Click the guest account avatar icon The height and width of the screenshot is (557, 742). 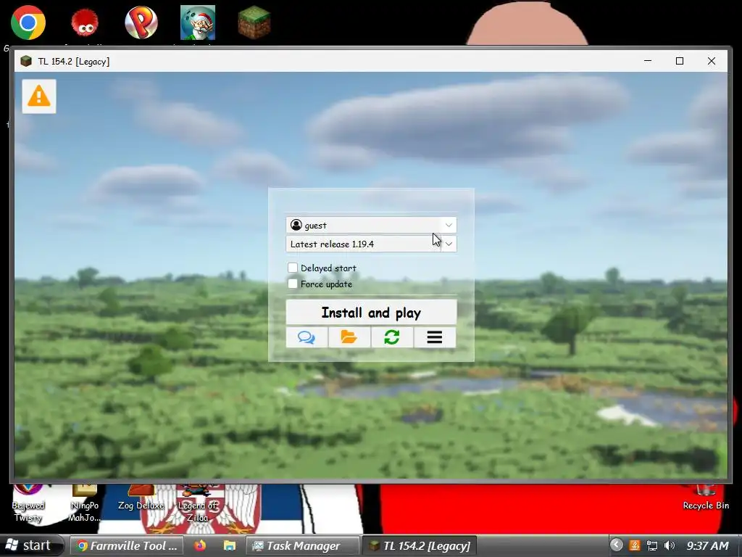296,225
